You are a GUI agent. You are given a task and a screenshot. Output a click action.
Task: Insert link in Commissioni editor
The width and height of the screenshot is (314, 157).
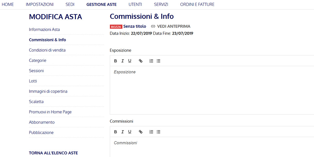tap(141, 132)
